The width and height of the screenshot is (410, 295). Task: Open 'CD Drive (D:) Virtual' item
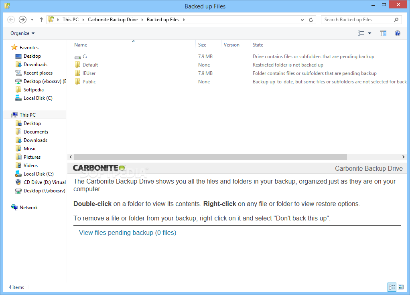pos(45,182)
